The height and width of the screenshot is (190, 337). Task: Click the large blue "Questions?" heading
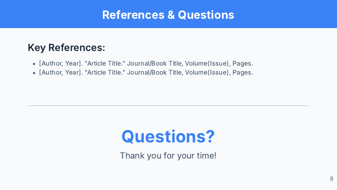pos(168,136)
